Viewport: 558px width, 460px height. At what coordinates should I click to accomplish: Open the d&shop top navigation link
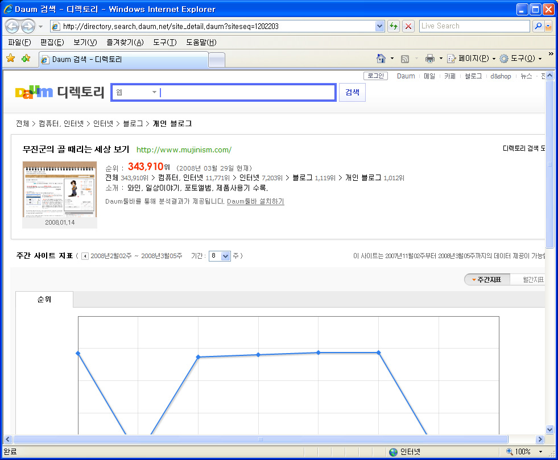[x=501, y=76]
